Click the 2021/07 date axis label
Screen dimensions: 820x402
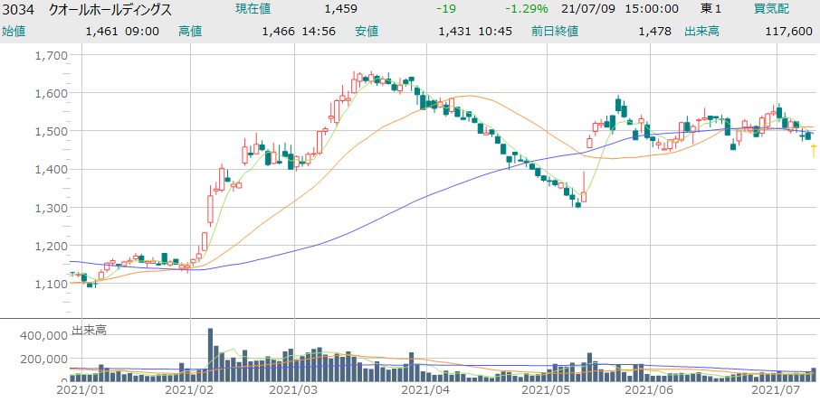tap(777, 390)
